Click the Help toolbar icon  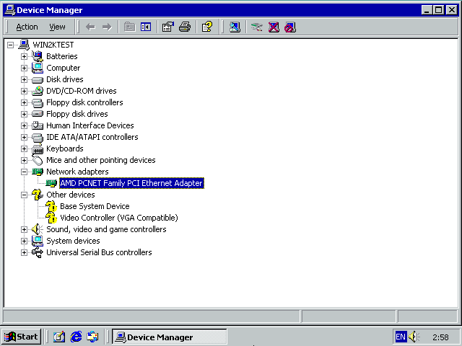coord(207,27)
